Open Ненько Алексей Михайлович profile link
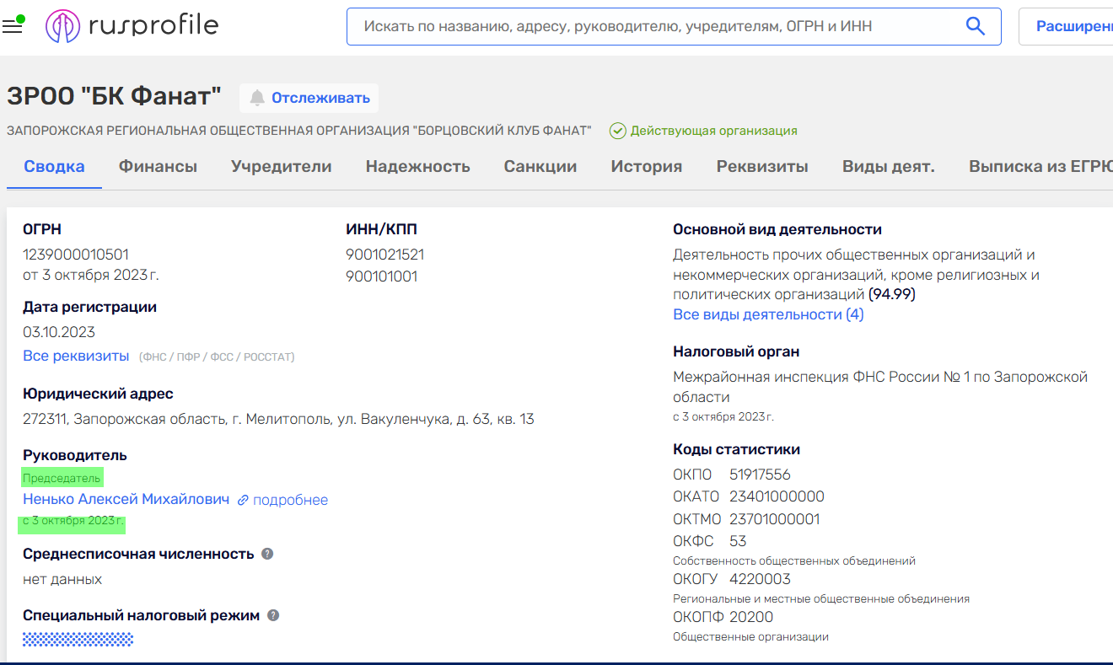Screen dimensions: 1113x665 pyautogui.click(x=126, y=499)
